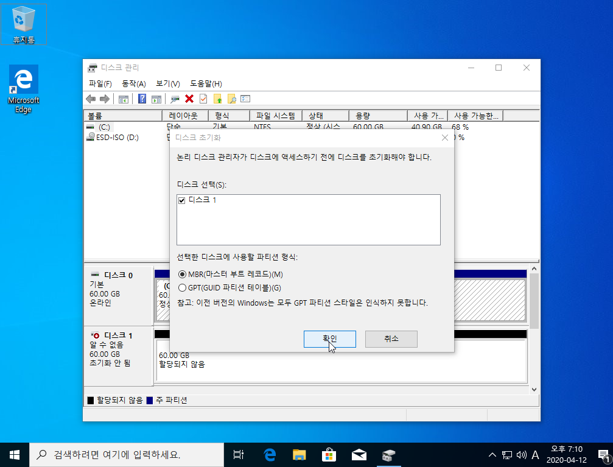Open the notification center icon
This screenshot has width=613, height=467.
(604, 455)
